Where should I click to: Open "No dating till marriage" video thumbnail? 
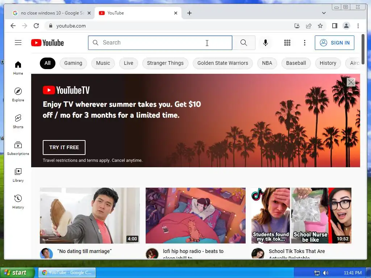click(90, 215)
